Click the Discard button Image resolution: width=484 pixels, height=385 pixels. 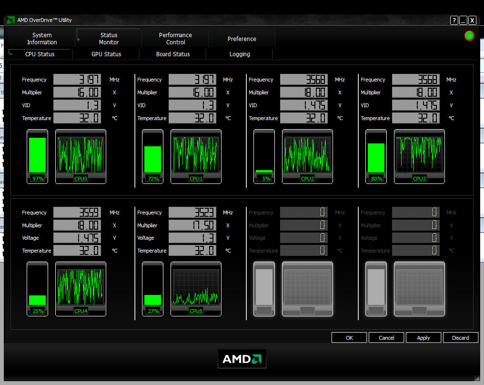pos(460,338)
